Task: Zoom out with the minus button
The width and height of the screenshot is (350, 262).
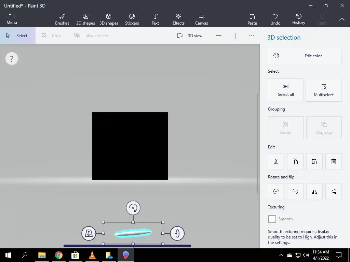Action: (x=218, y=35)
